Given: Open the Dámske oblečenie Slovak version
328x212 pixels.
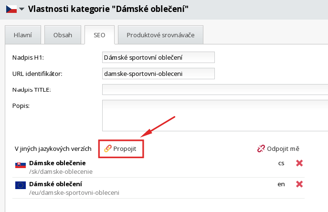Looking at the screenshot, I should pos(57,163).
